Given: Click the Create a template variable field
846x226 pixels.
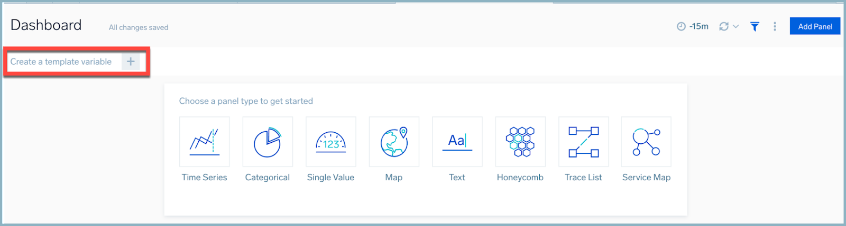Looking at the screenshot, I should coord(61,62).
